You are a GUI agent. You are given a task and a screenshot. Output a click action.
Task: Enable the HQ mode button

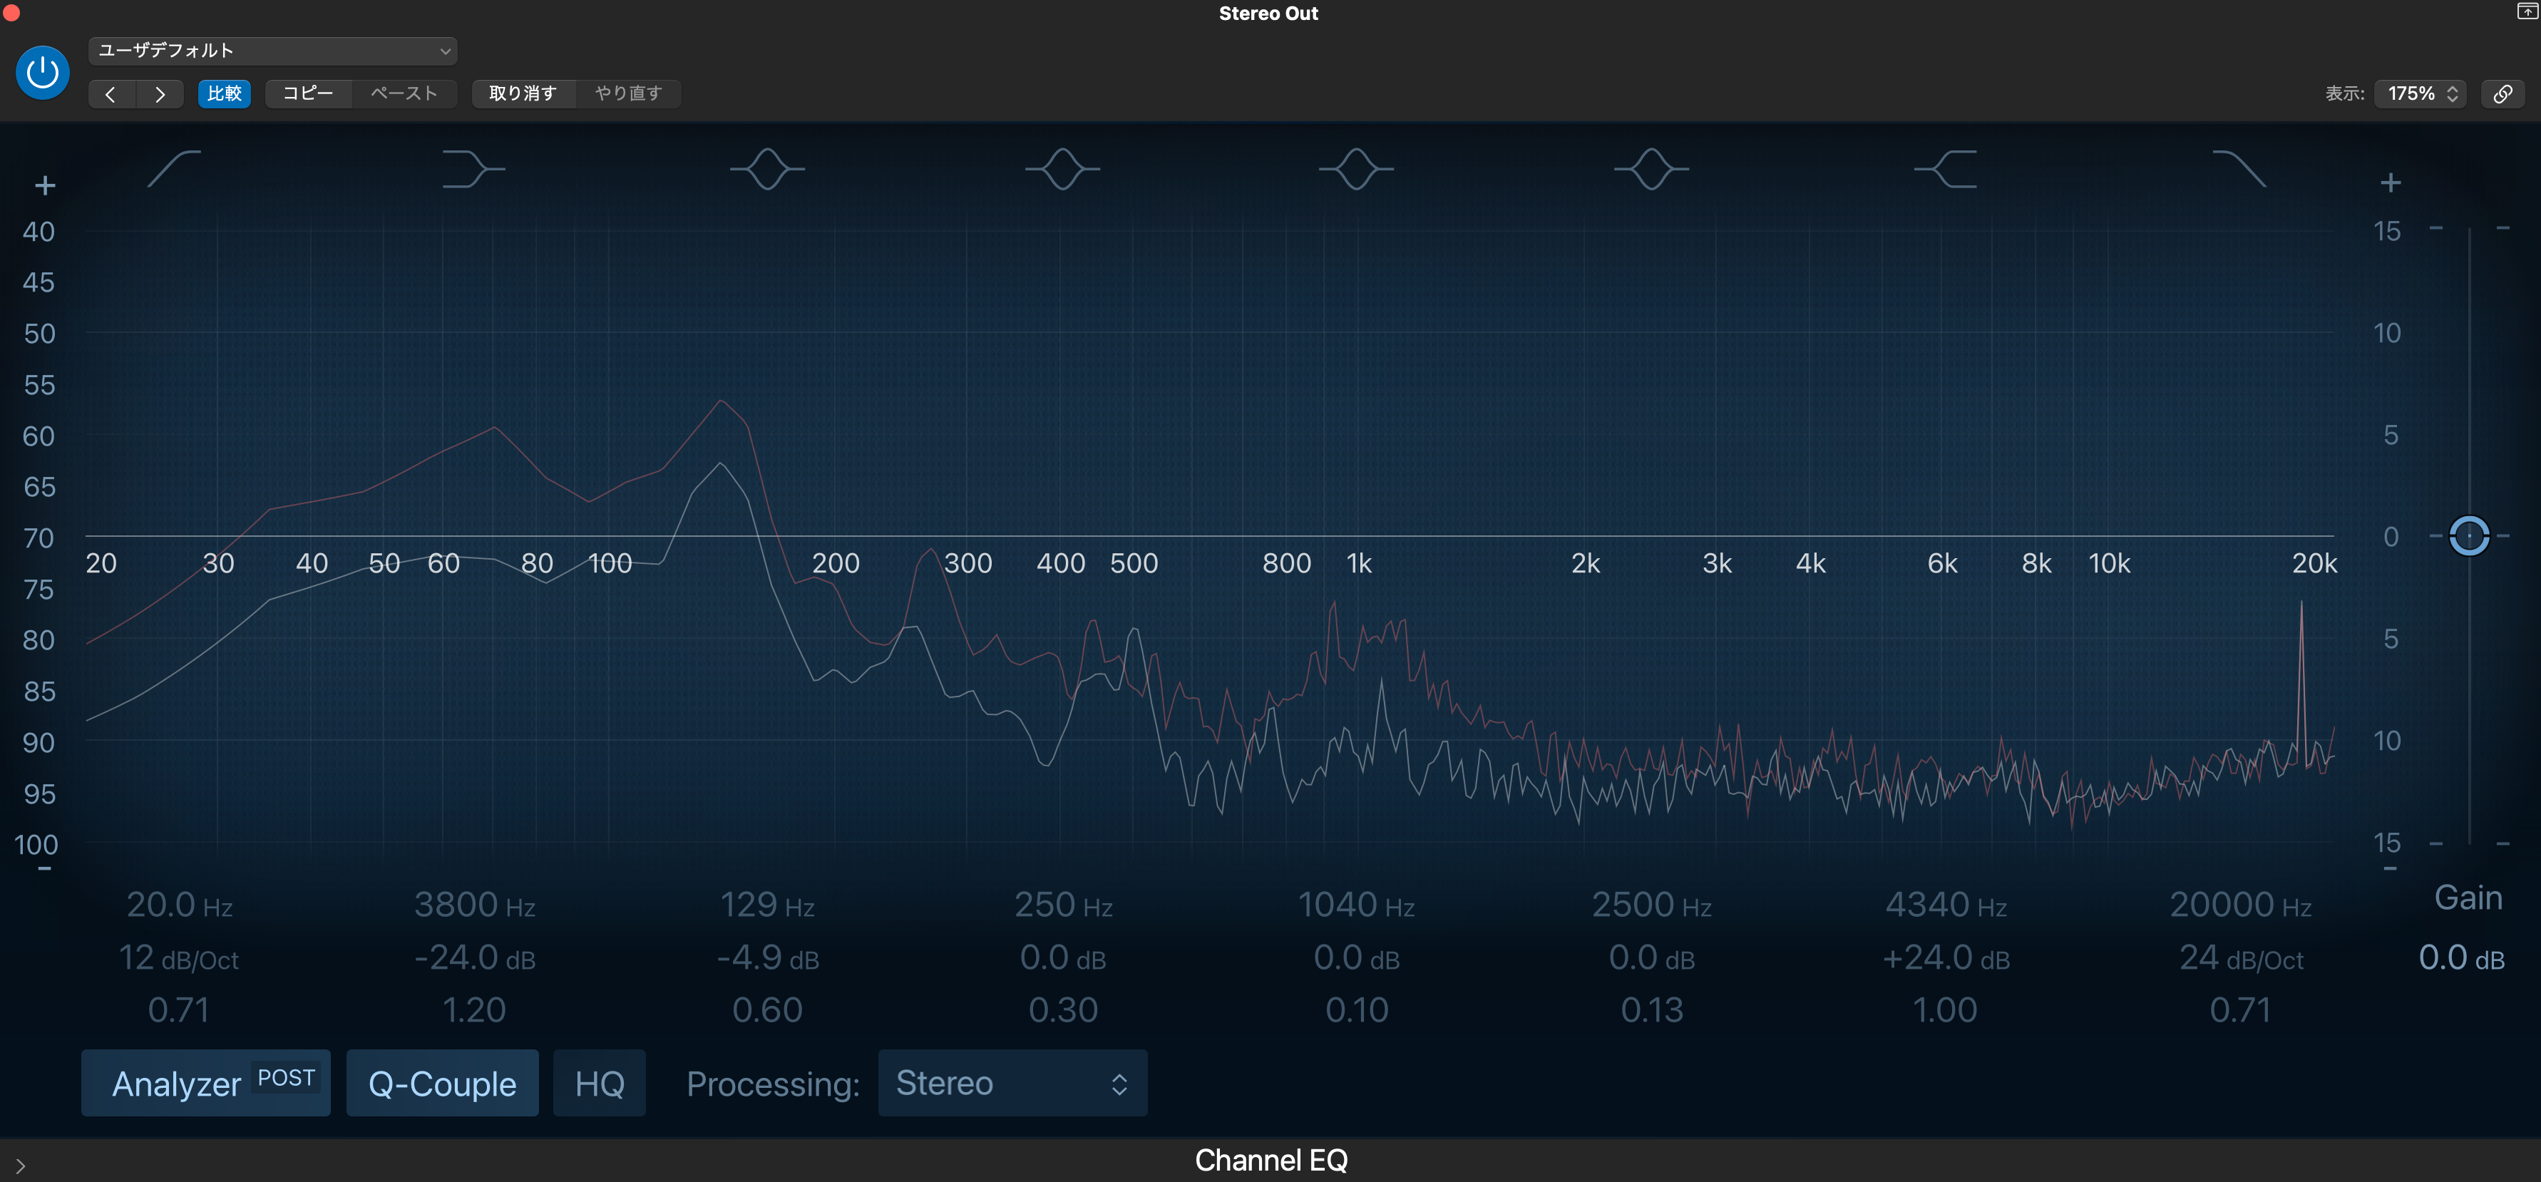point(599,1084)
